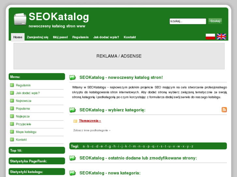Click the arrow icon beside Przyjaciele
The width and height of the screenshot is (237, 177).
pyautogui.click(x=12, y=124)
